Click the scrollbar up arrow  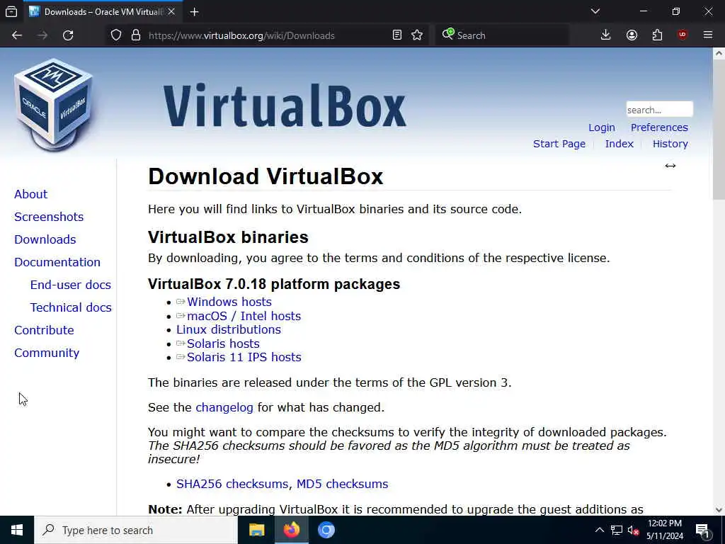719,53
